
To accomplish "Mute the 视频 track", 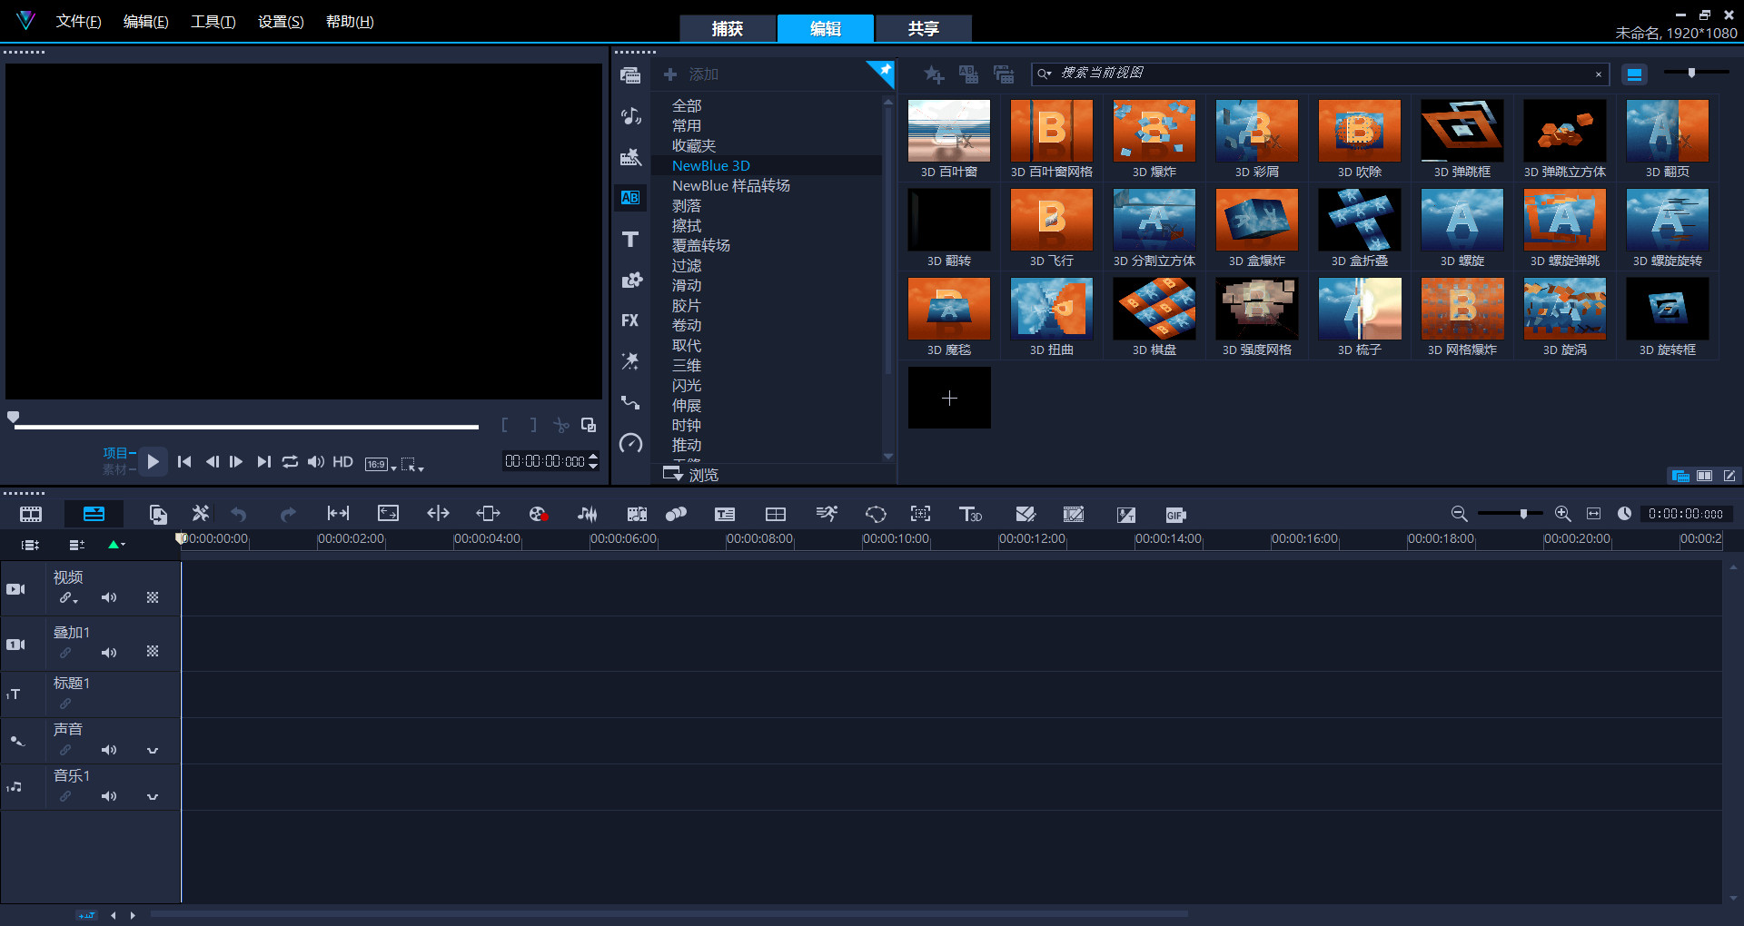I will coord(109,597).
